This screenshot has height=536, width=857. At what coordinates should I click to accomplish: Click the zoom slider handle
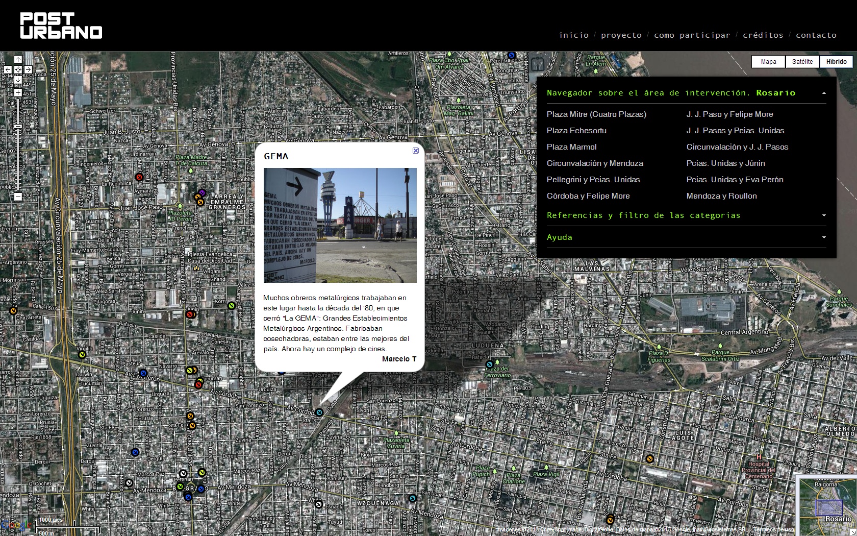18,126
